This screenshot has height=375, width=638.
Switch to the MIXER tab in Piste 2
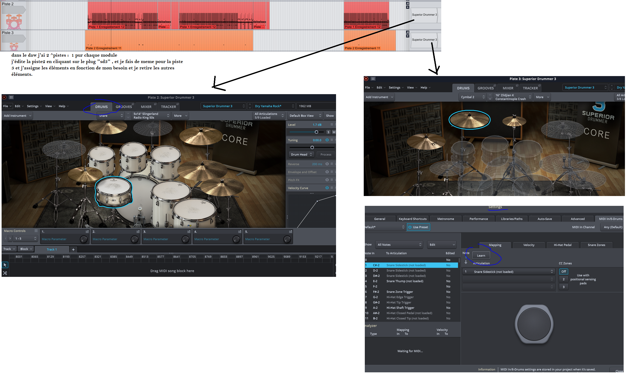pos(146,107)
